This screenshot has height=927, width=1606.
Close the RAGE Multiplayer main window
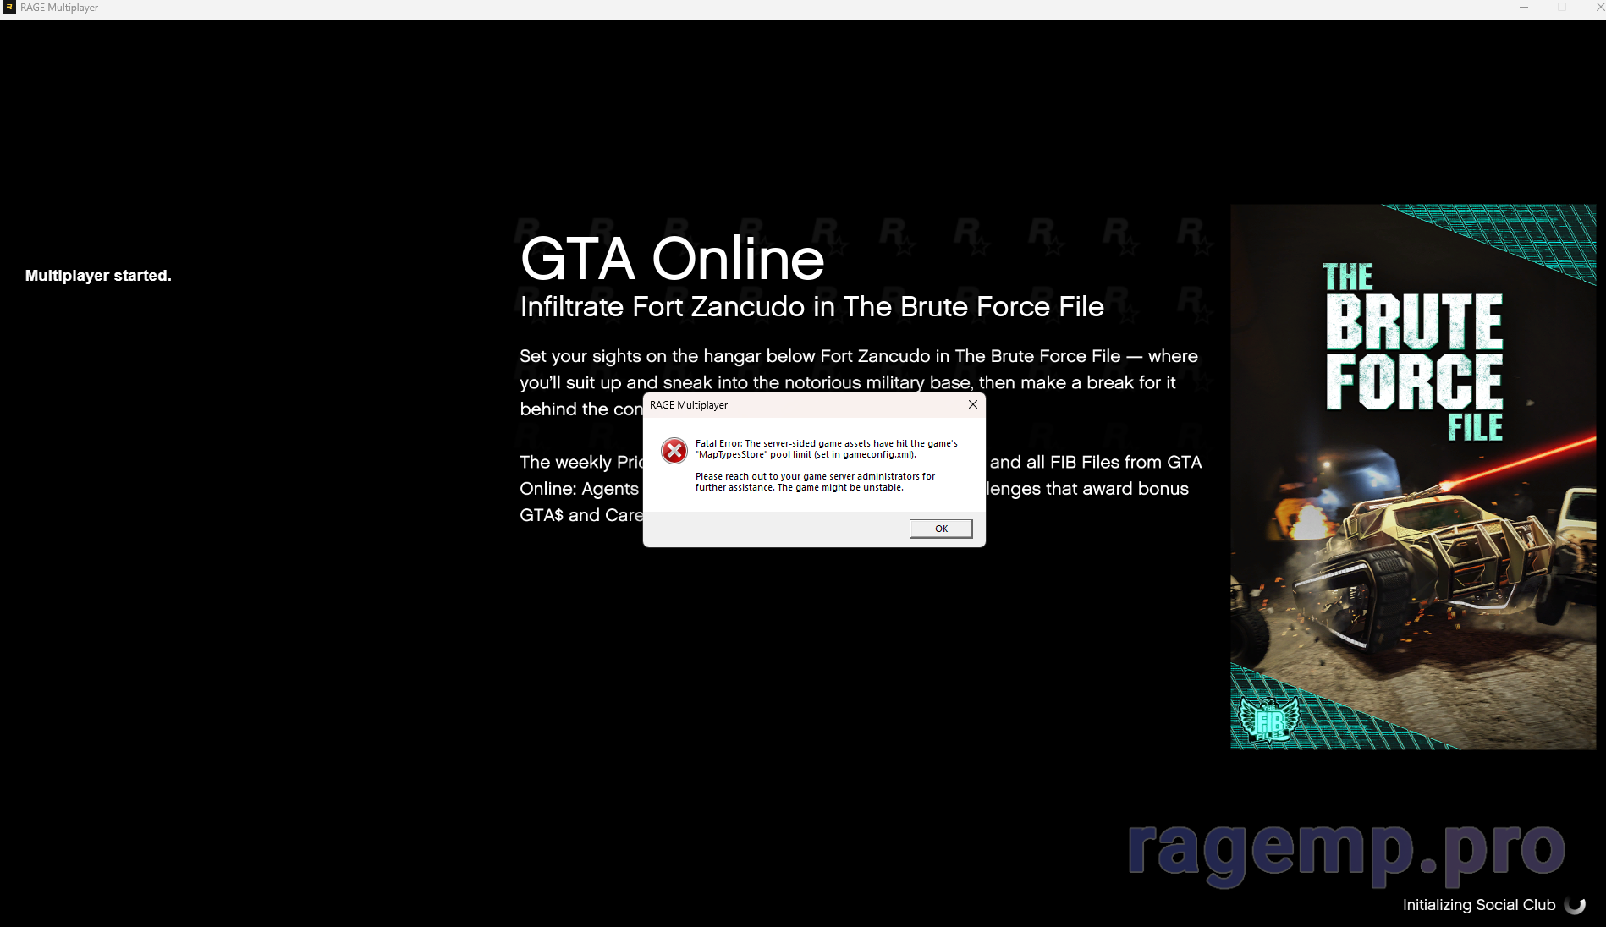tap(1598, 8)
